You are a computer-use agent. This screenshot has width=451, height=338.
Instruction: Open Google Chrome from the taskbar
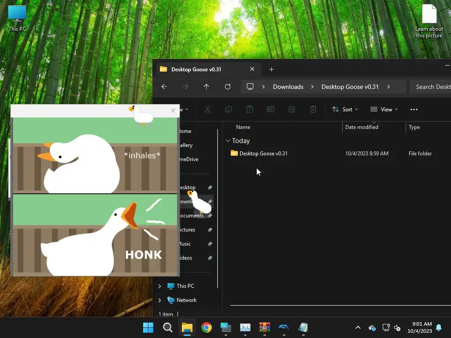click(x=206, y=327)
